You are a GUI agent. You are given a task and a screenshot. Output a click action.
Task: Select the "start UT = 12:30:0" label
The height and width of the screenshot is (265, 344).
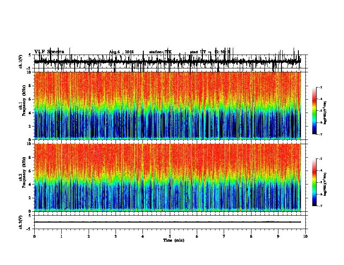point(210,52)
